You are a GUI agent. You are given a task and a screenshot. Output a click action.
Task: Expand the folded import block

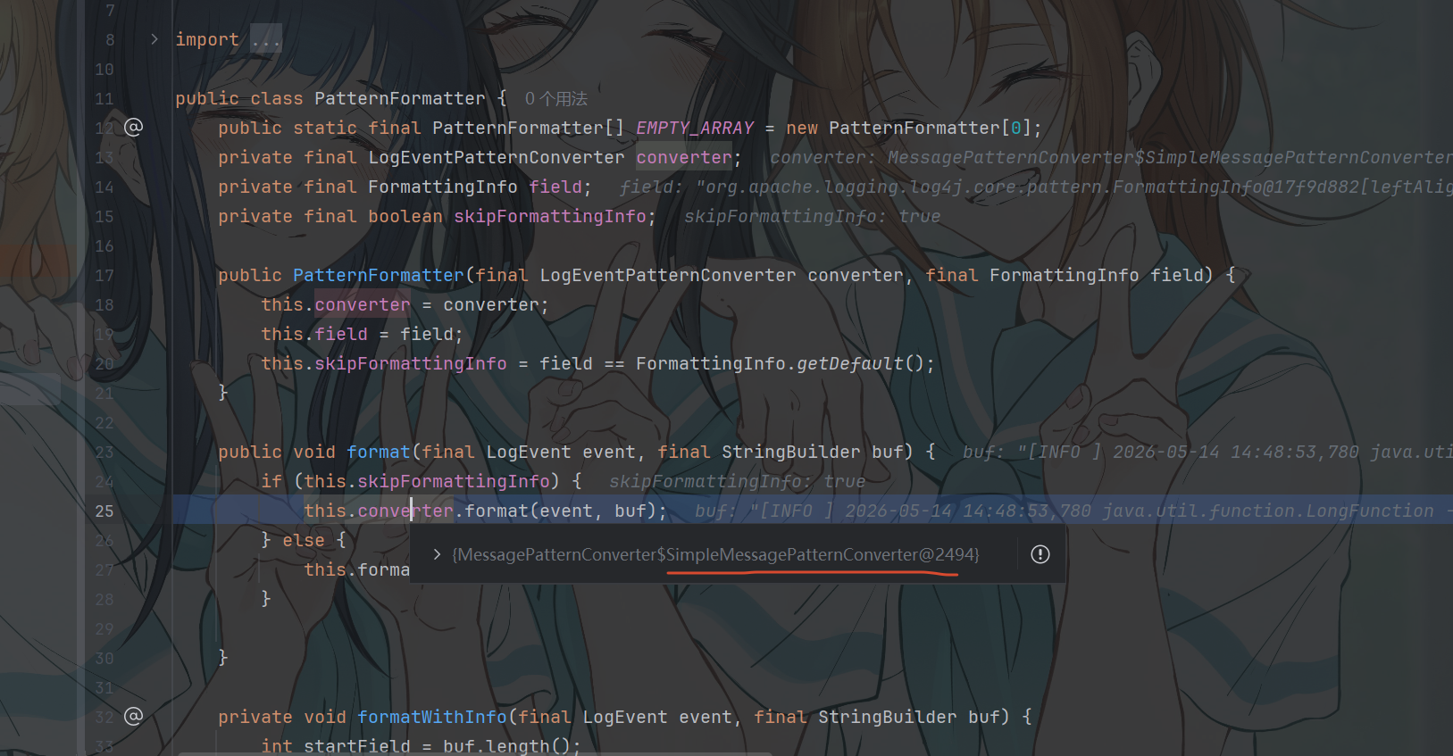point(154,39)
